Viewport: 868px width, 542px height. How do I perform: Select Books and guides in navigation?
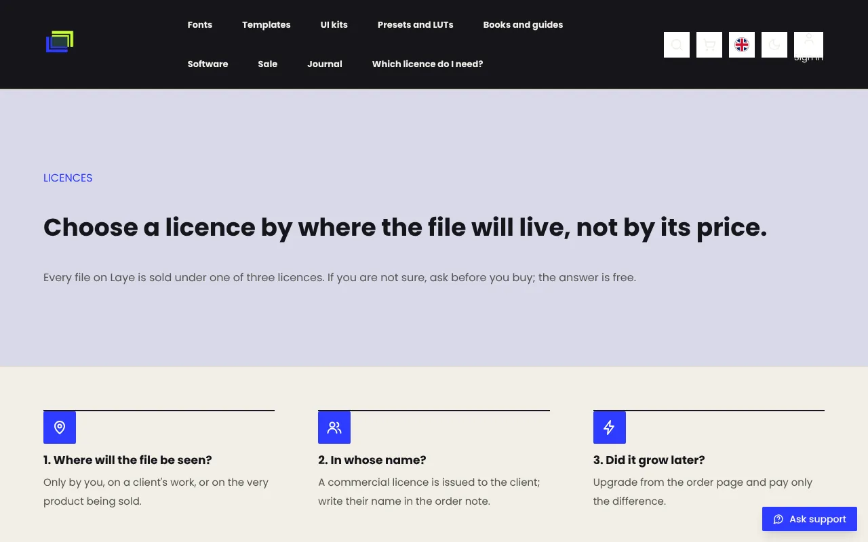523,24
